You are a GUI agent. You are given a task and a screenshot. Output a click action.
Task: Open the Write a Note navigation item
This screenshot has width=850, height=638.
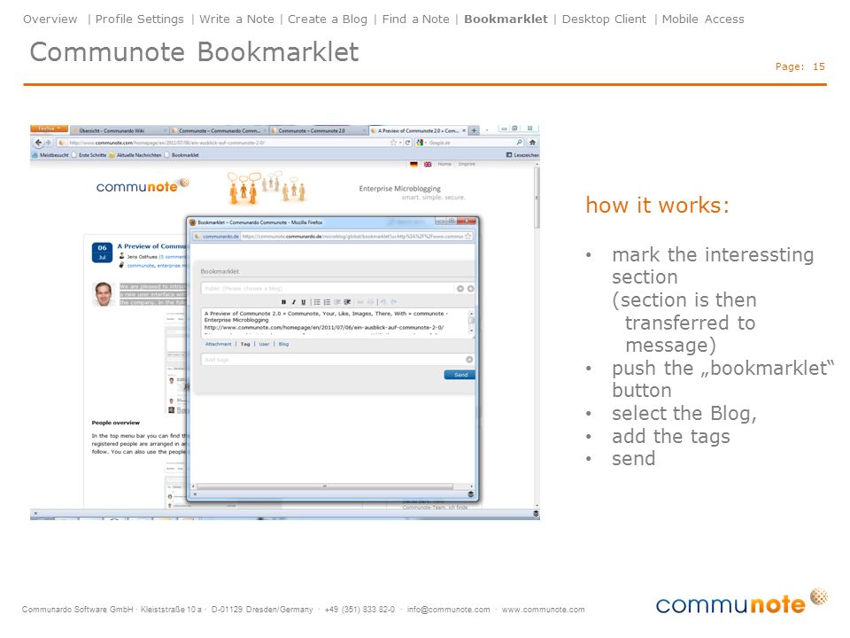(236, 19)
